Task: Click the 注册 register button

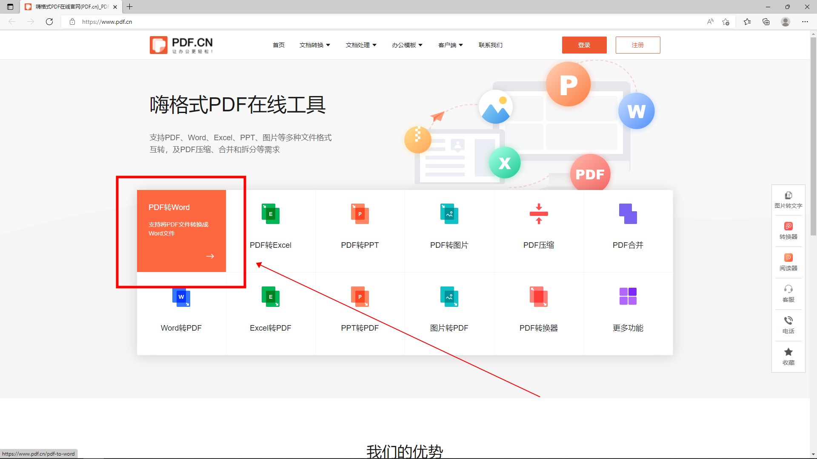Action: [638, 45]
